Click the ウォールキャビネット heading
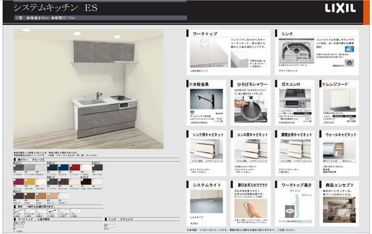This screenshot has height=234, width=372. tap(341, 134)
